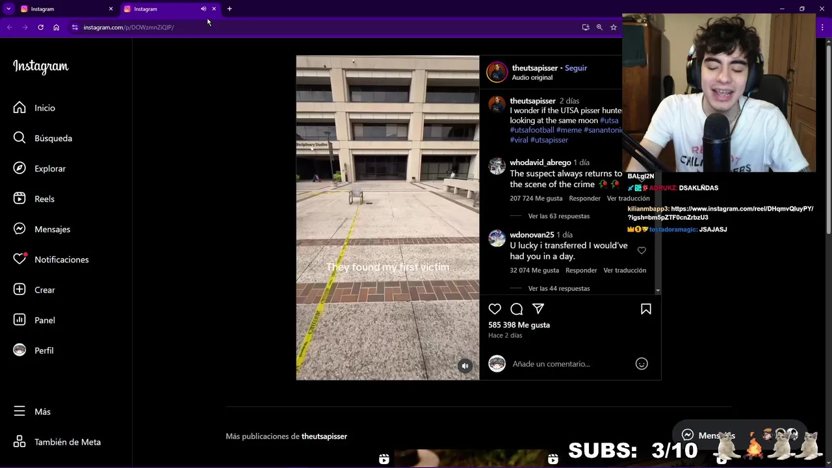
Task: Open the browser zoom control
Action: point(599,27)
